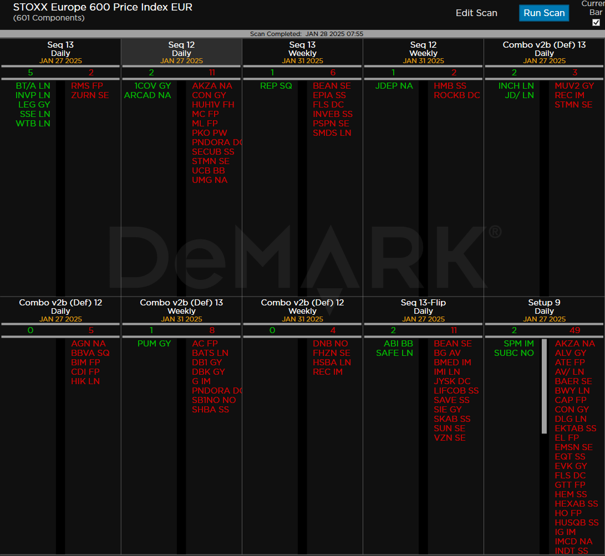This screenshot has width=605, height=556.
Task: Select the Seq 12 Weekly column header
Action: pyautogui.click(x=423, y=53)
